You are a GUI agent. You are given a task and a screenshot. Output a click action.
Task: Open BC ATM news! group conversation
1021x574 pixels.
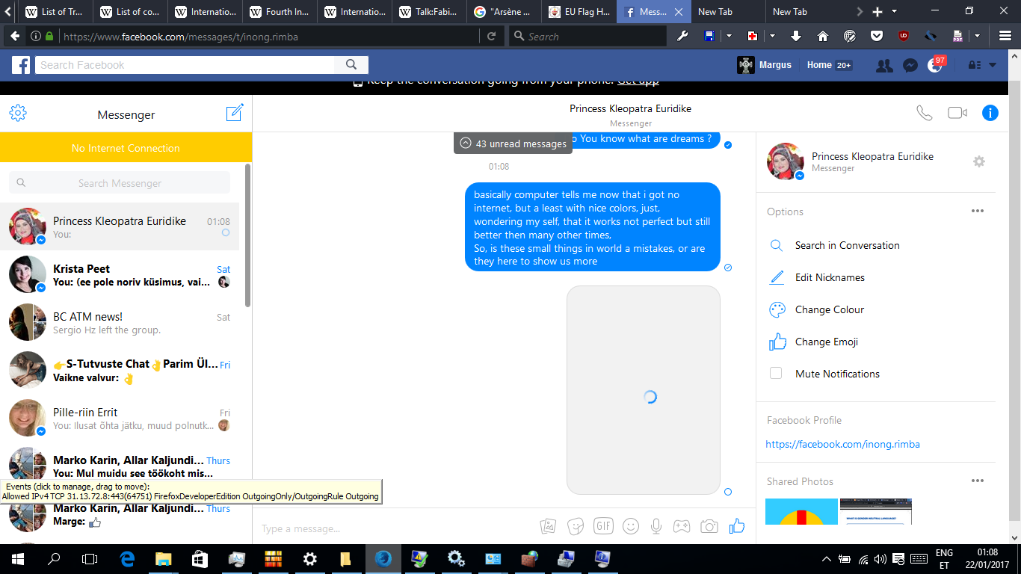point(120,322)
